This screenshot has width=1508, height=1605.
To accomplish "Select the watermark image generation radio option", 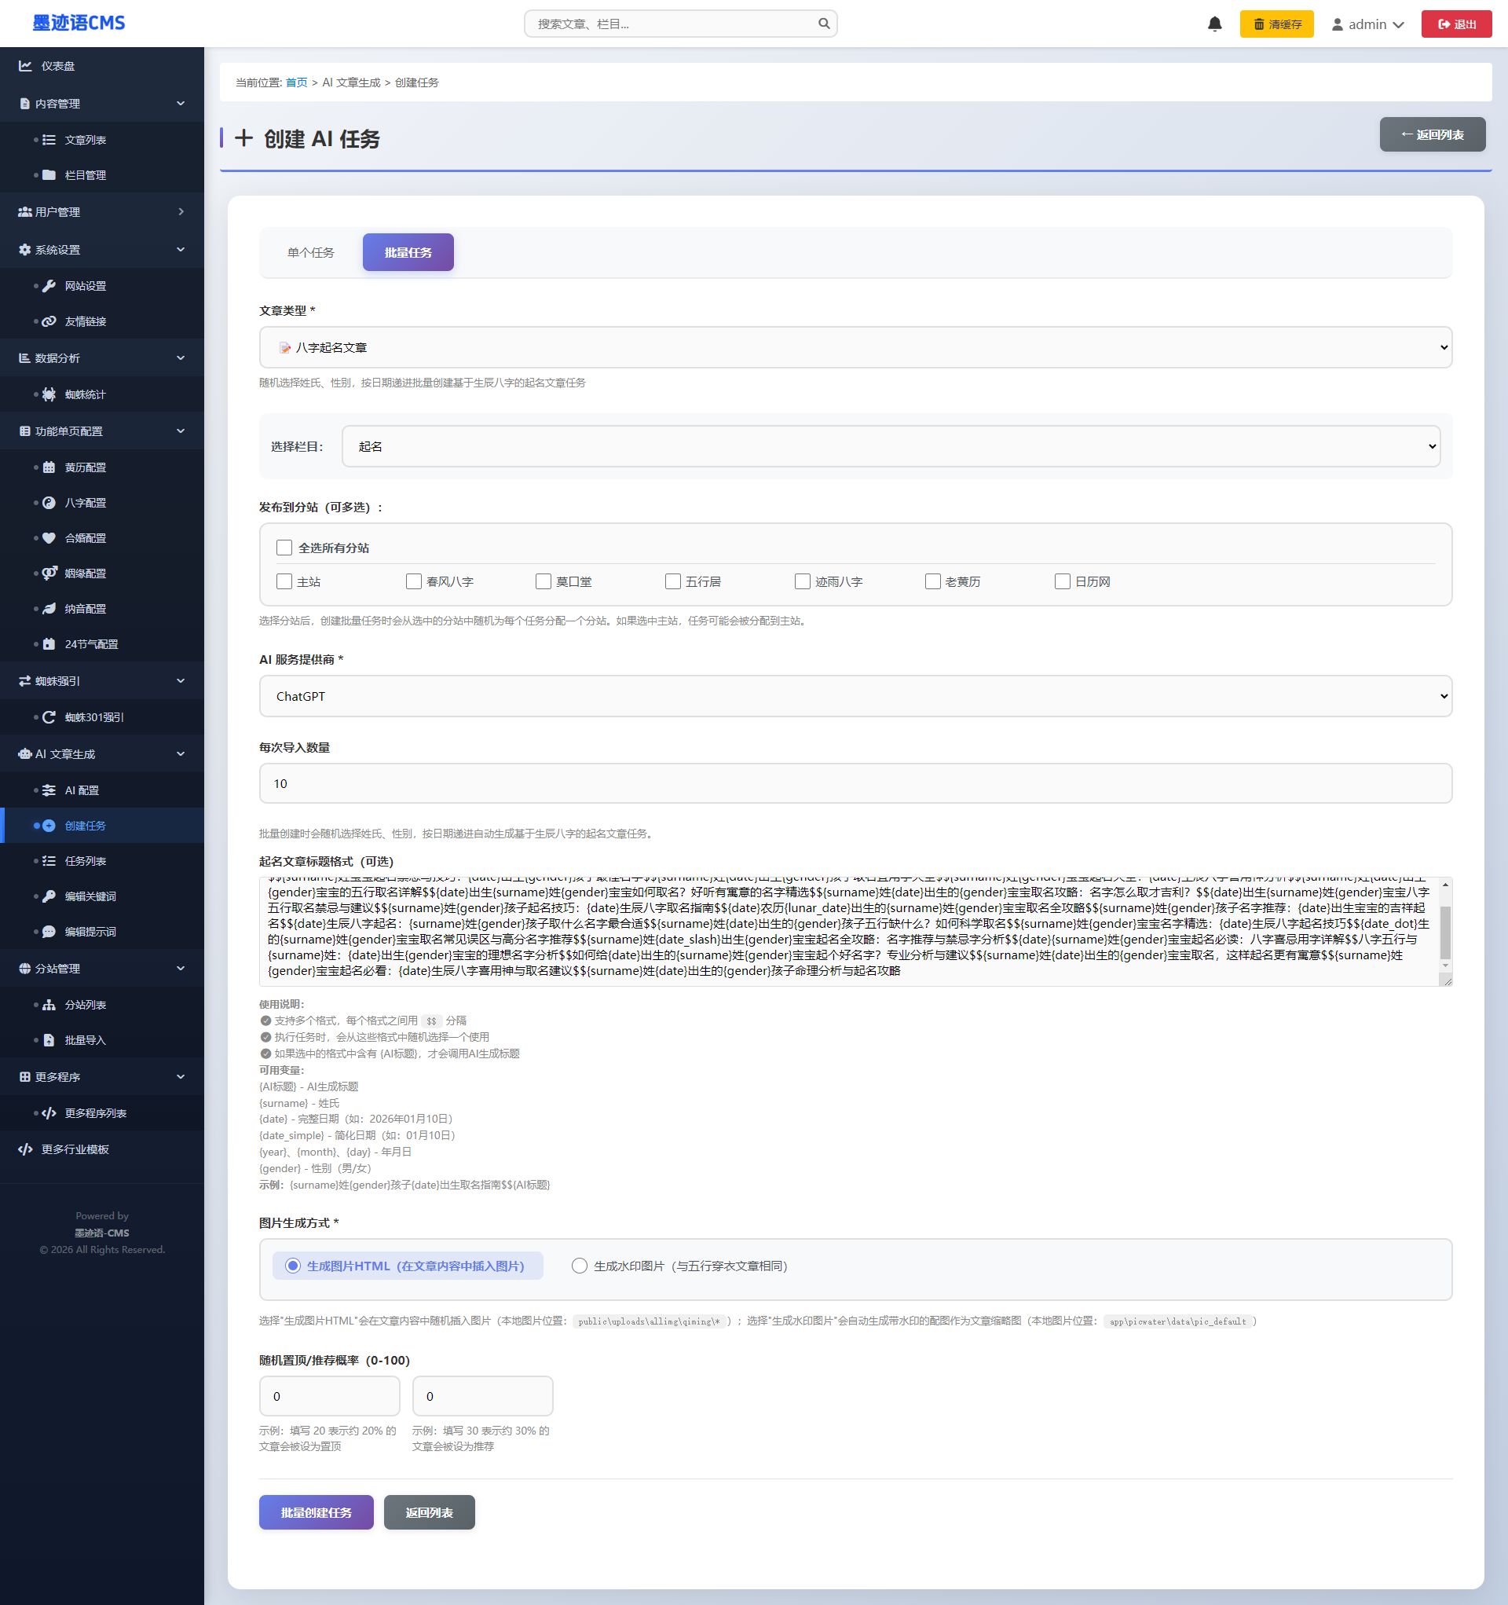I will click(579, 1265).
